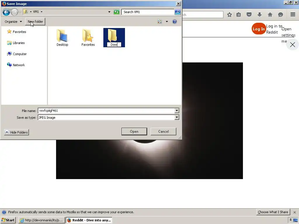Select Favorites in the navigation pane

click(x=17, y=32)
